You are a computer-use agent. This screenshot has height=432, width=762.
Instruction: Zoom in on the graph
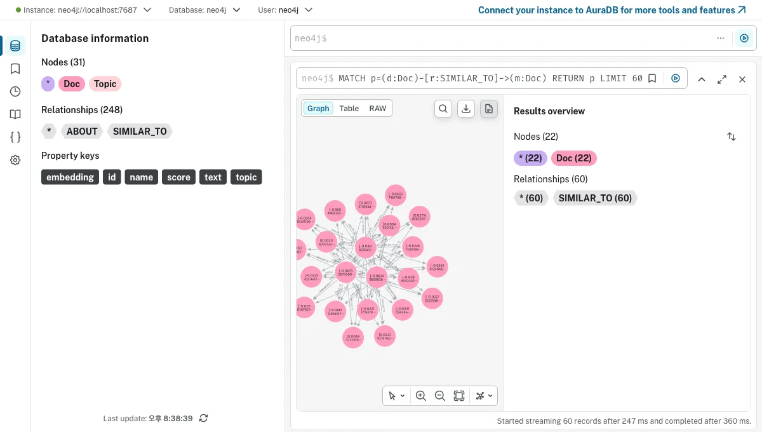click(x=420, y=396)
